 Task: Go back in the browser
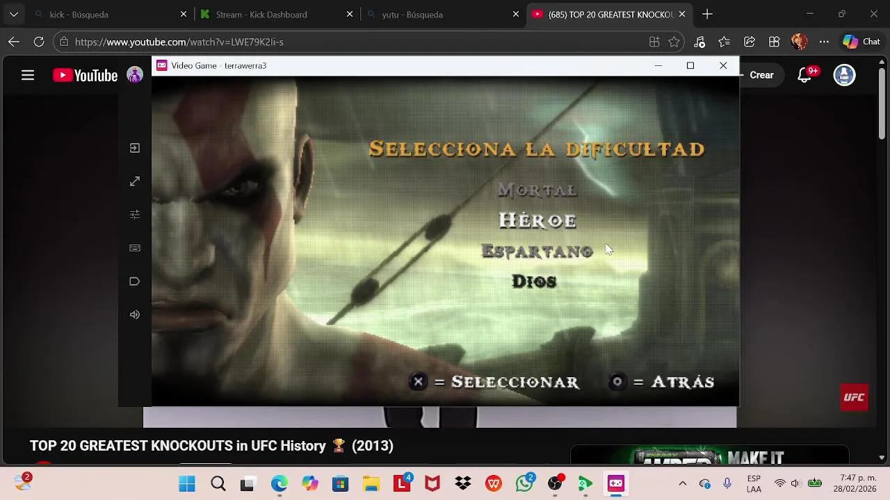pos(14,42)
